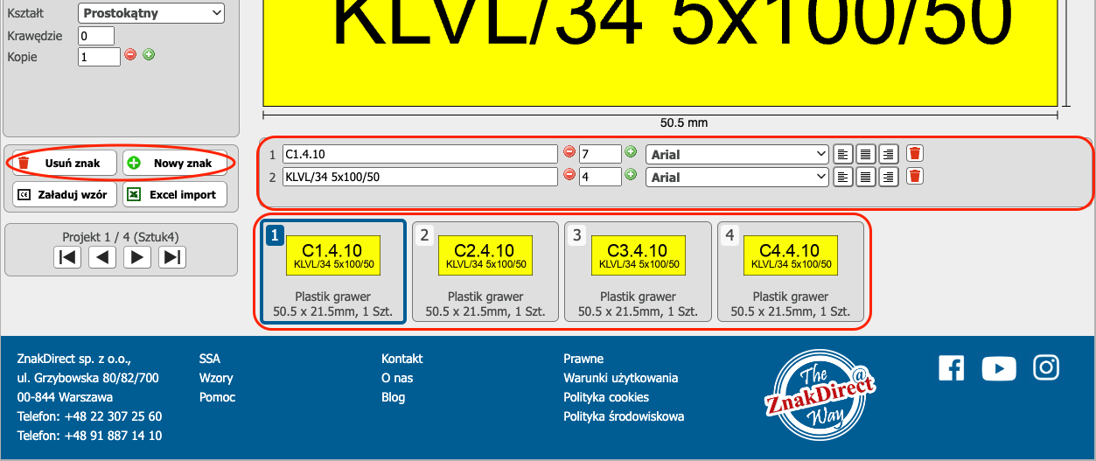Right-align text in line 2
1096x461 pixels.
(888, 177)
